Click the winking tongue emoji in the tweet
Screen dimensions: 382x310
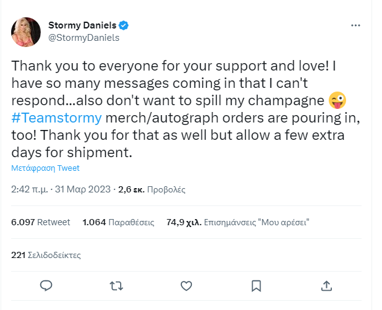click(337, 101)
